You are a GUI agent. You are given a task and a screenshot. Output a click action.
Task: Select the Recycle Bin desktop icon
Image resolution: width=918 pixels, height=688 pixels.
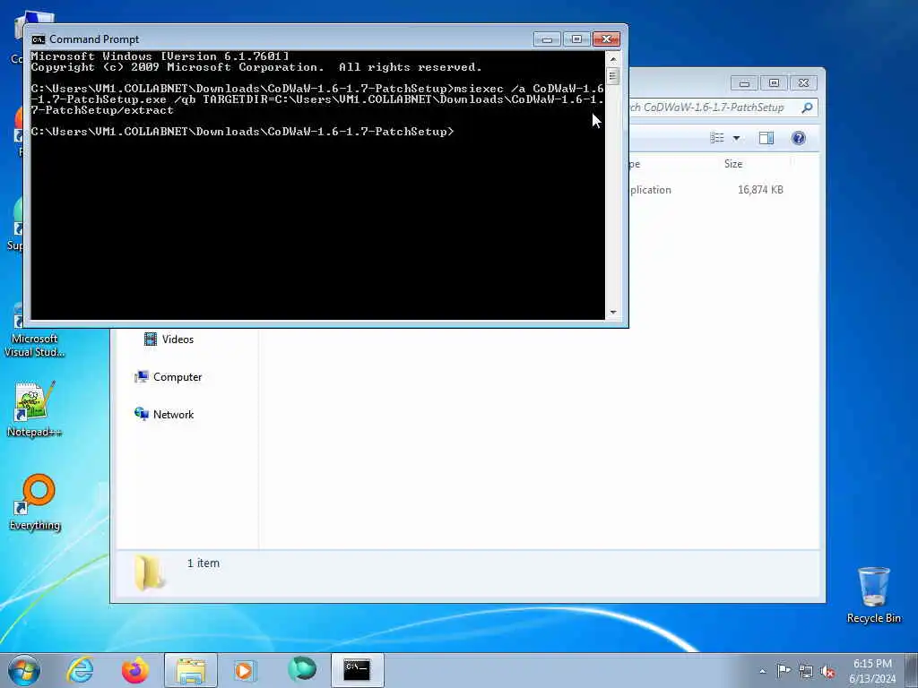pyautogui.click(x=873, y=595)
